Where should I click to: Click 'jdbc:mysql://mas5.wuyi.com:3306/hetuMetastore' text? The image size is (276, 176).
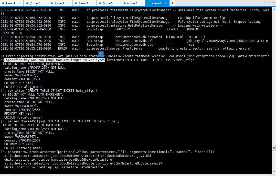[x=228, y=41]
